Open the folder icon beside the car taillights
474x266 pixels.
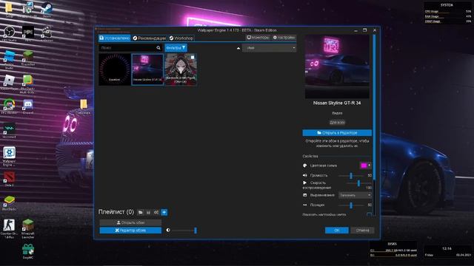point(84,106)
